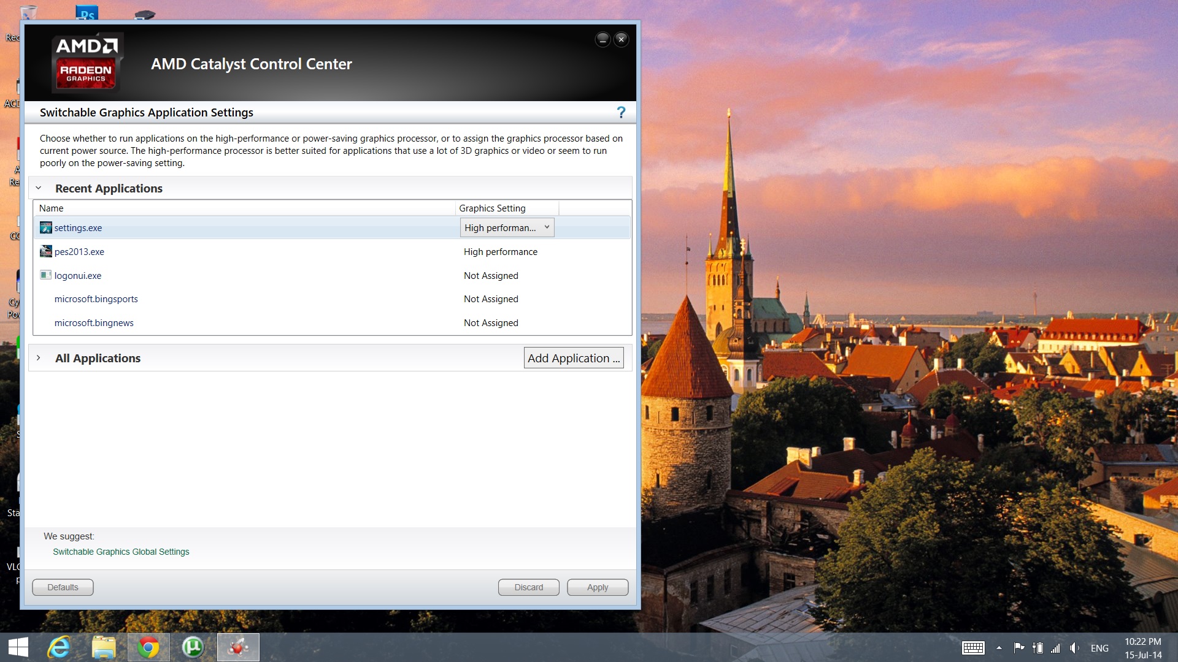This screenshot has height=662, width=1178.
Task: Click the taskbar volume speaker icon
Action: pyautogui.click(x=1074, y=648)
